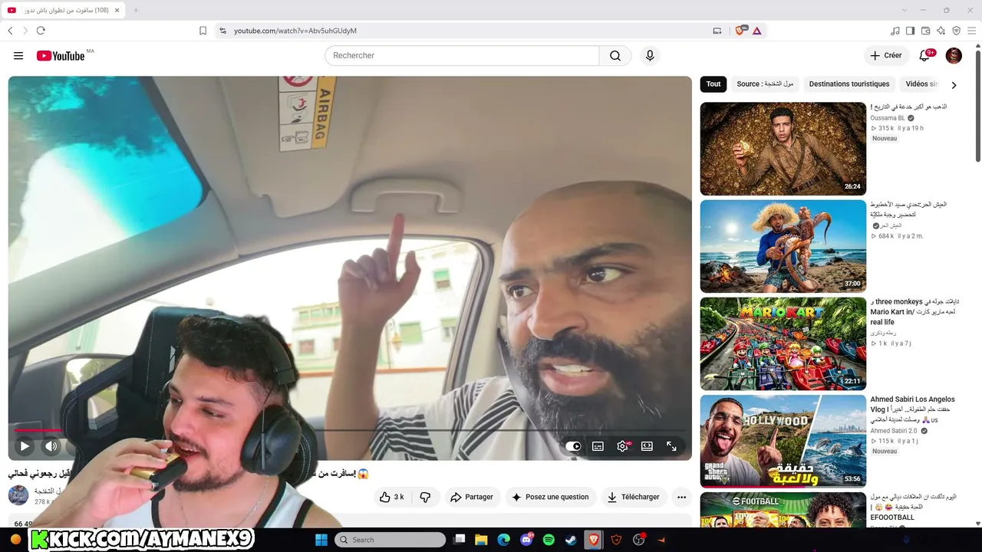Share the video with Partager
The image size is (982, 552).
[x=472, y=497]
